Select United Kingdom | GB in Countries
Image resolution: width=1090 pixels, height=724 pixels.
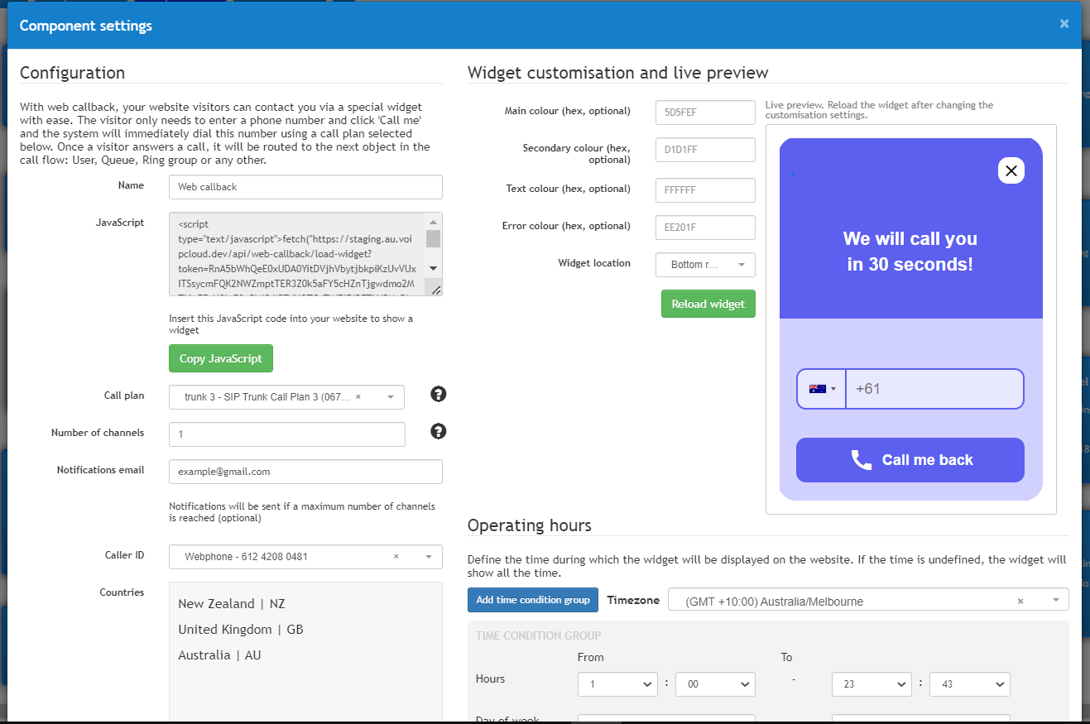click(241, 630)
